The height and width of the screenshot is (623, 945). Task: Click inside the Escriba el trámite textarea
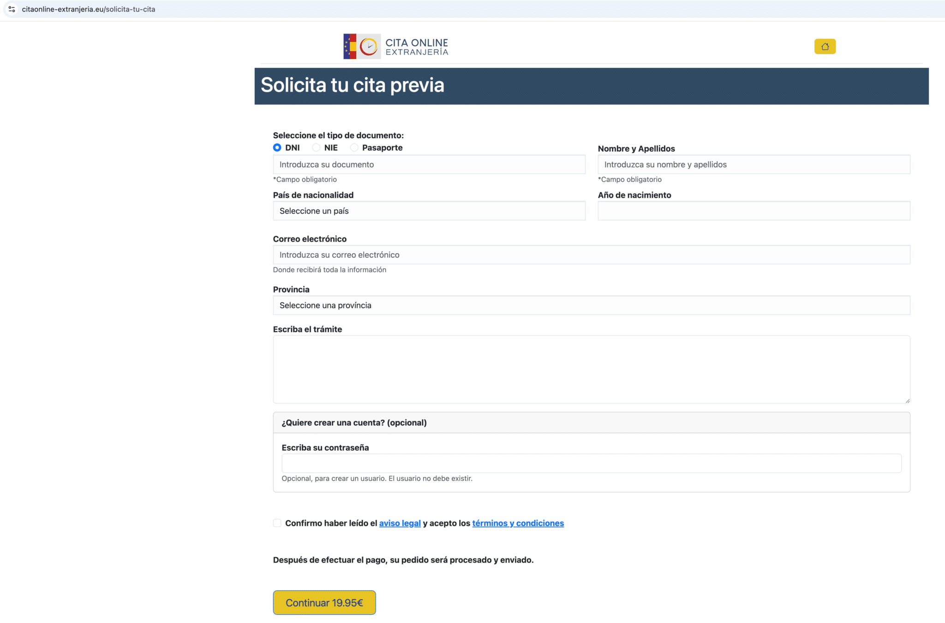tap(591, 369)
